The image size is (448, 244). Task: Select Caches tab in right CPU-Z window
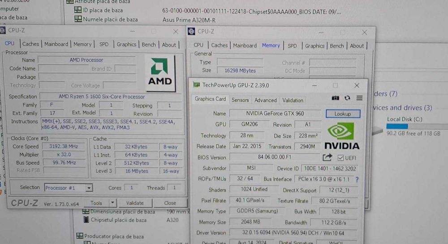(219, 45)
